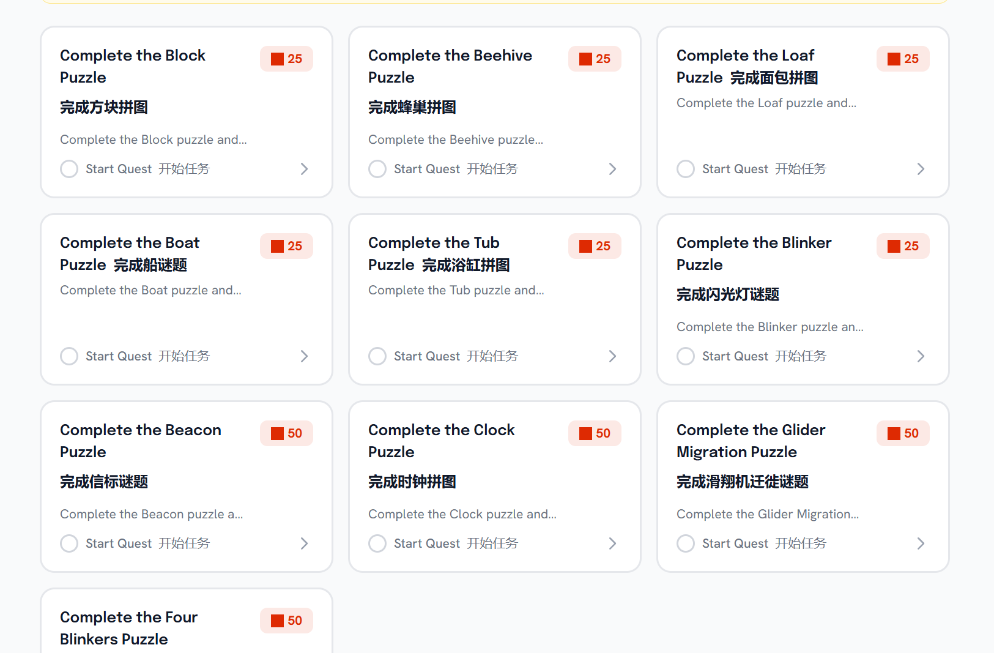Viewport: 994px width, 653px height.
Task: Click the 50 points badge on Clock Puzzle
Action: coord(595,433)
